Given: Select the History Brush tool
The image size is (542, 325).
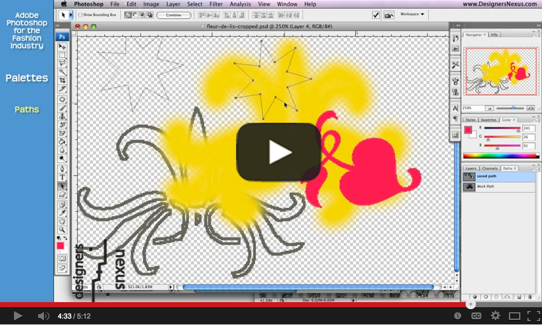Looking at the screenshot, I should [62, 125].
